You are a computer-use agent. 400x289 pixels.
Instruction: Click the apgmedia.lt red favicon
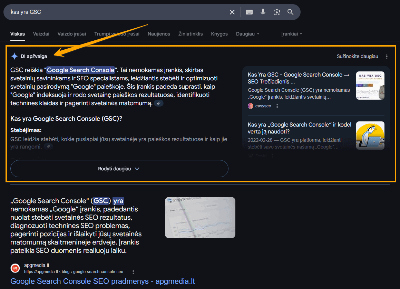click(15, 268)
